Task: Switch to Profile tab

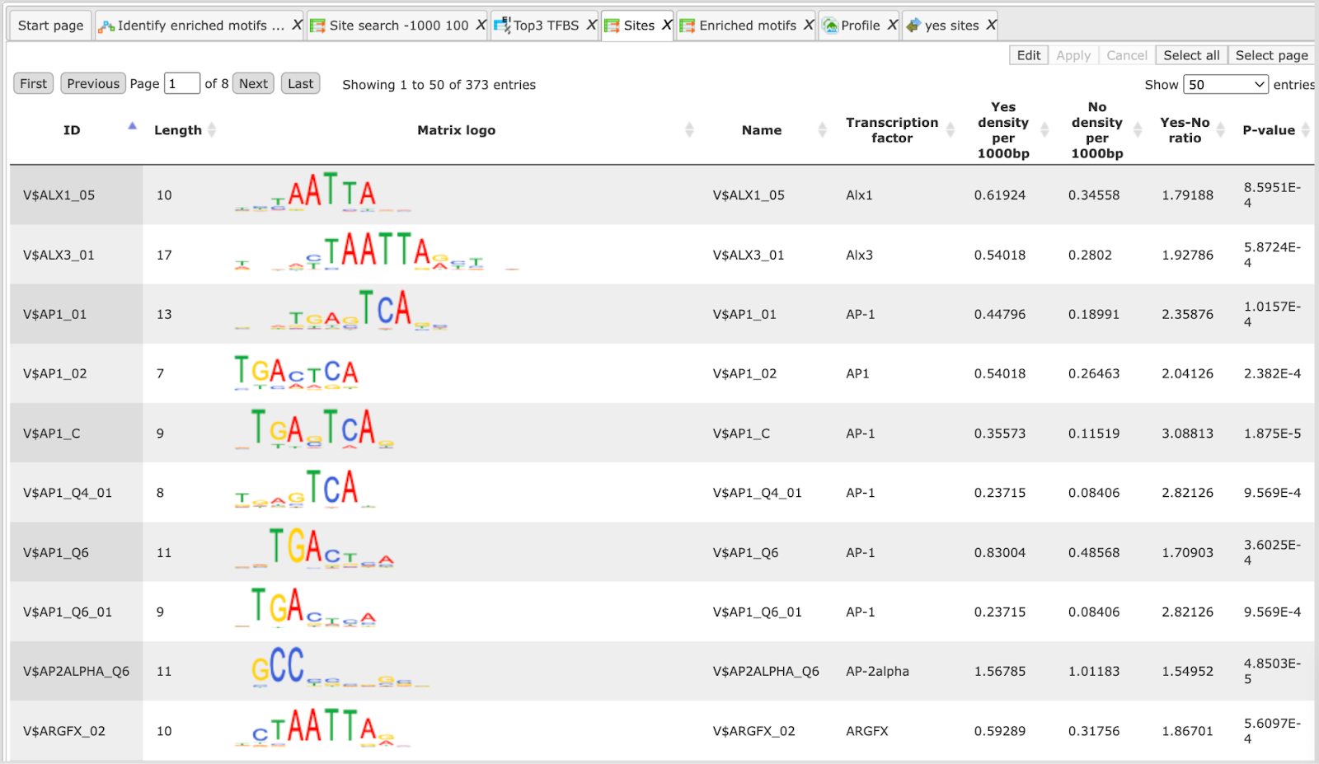Action: click(861, 26)
